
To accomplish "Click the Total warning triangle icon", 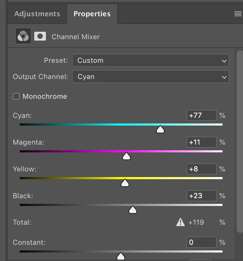I will pyautogui.click(x=180, y=222).
